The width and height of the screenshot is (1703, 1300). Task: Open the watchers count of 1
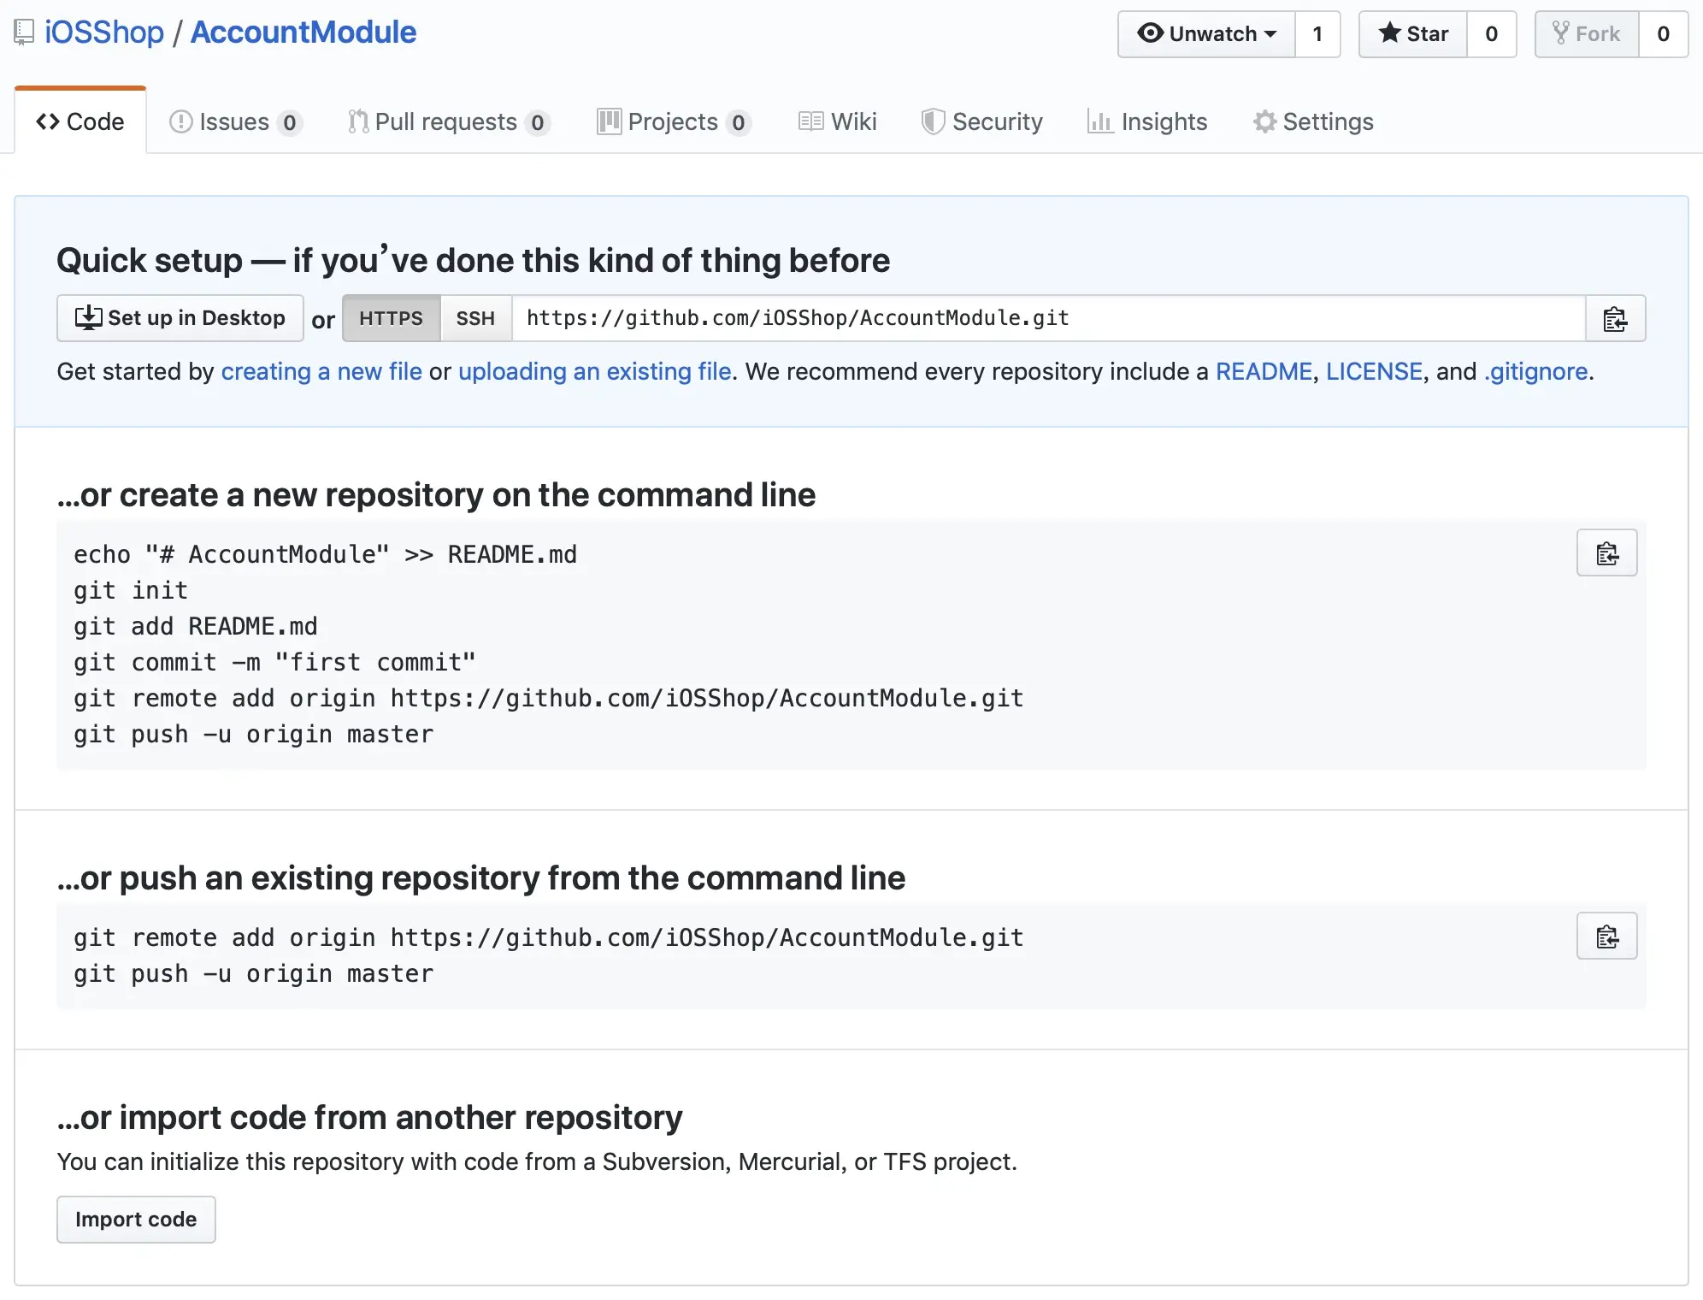pyautogui.click(x=1317, y=34)
